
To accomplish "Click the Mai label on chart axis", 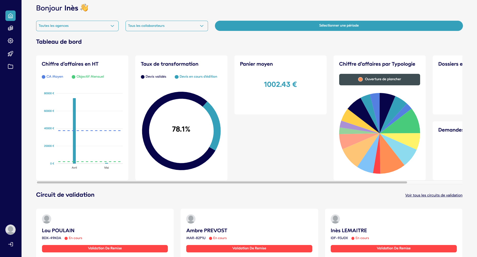I will click(107, 168).
